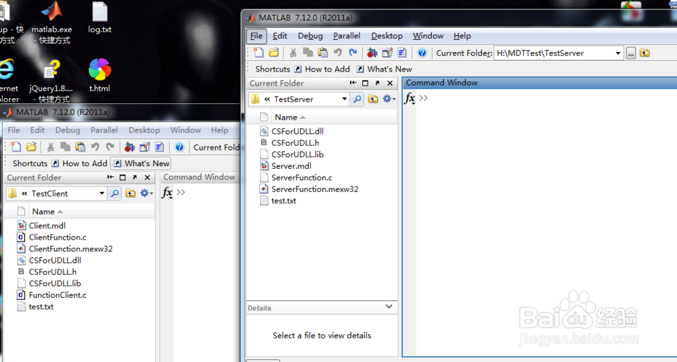The height and width of the screenshot is (362, 677).
Task: Click browse for folder '...' button
Action: click(x=631, y=53)
